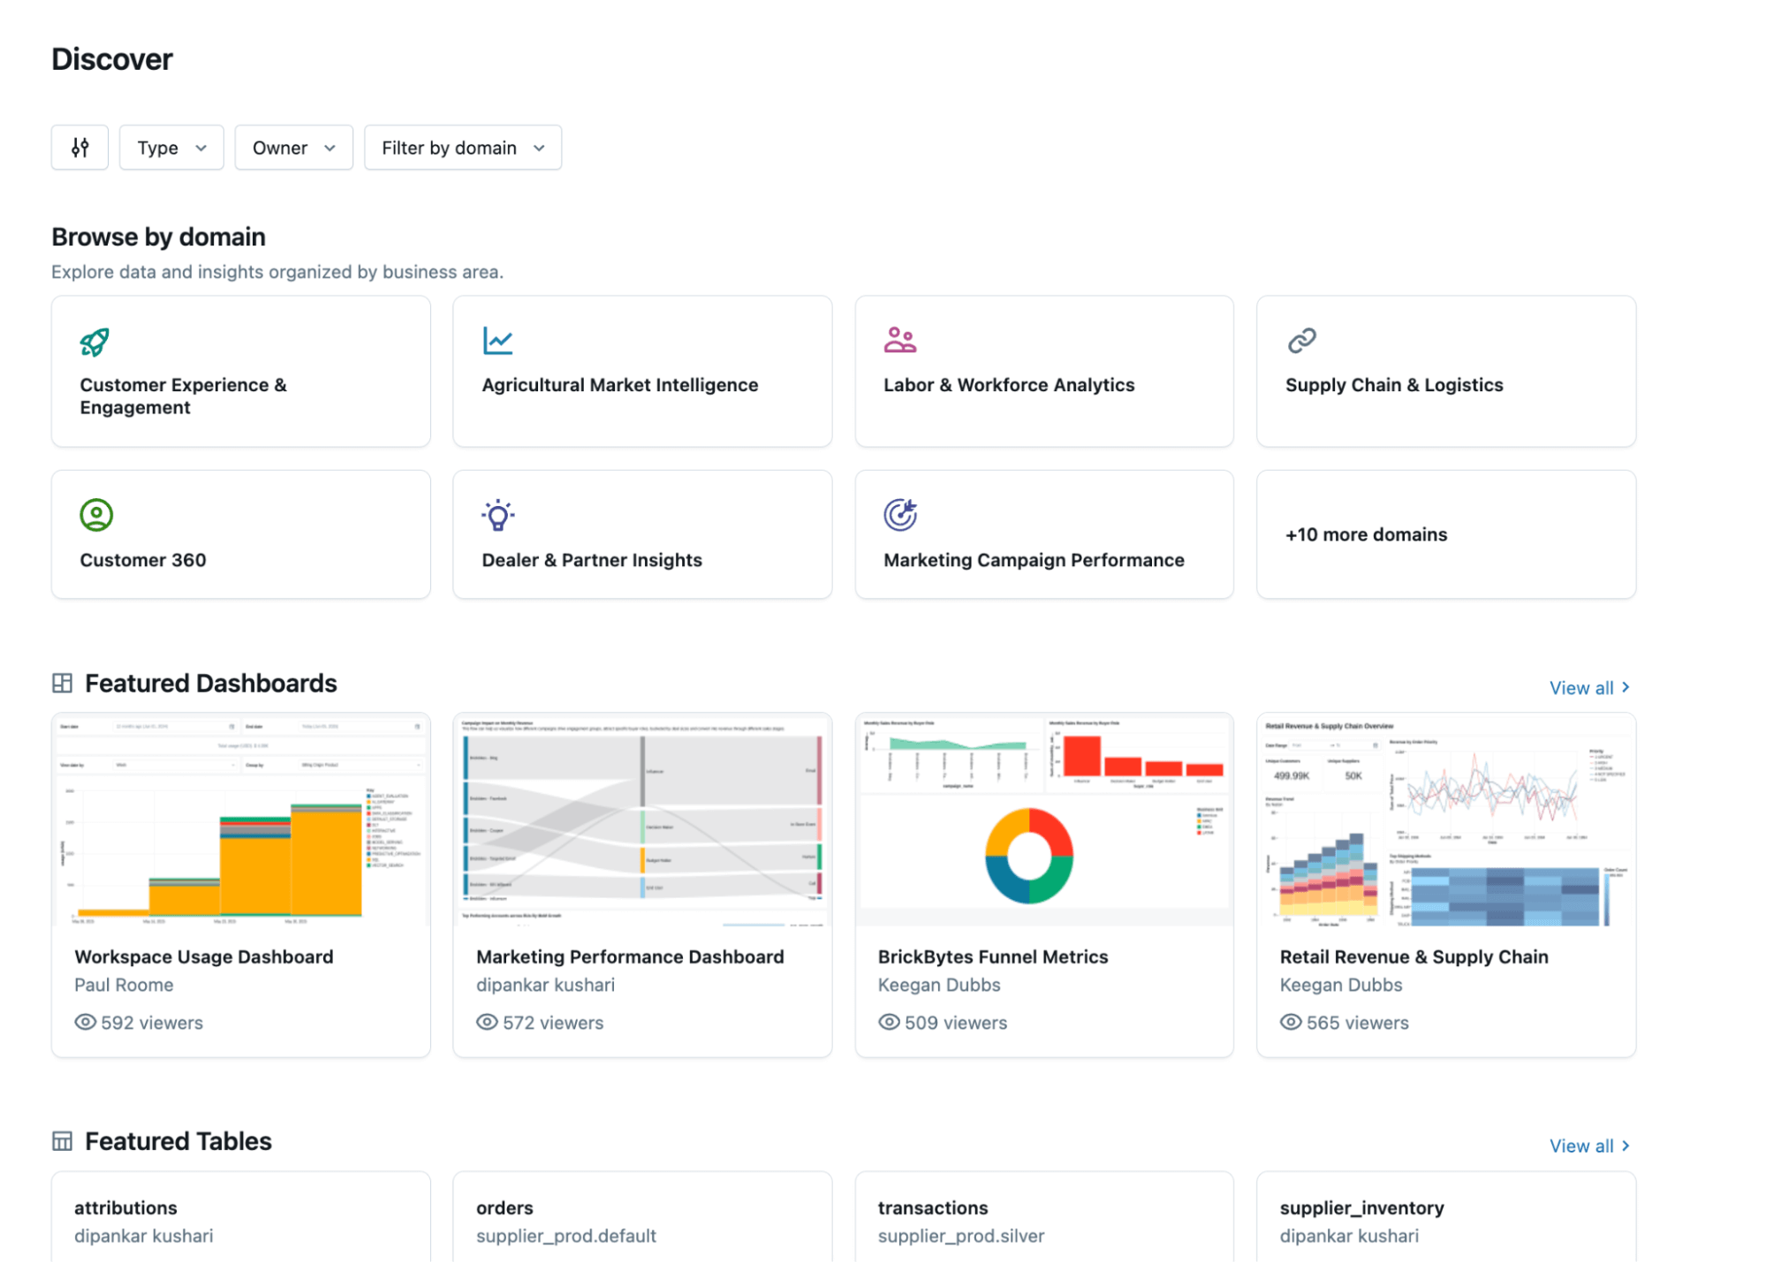This screenshot has height=1262, width=1766.
Task: Click the lightbulb Dealer & Partner icon
Action: click(x=498, y=515)
